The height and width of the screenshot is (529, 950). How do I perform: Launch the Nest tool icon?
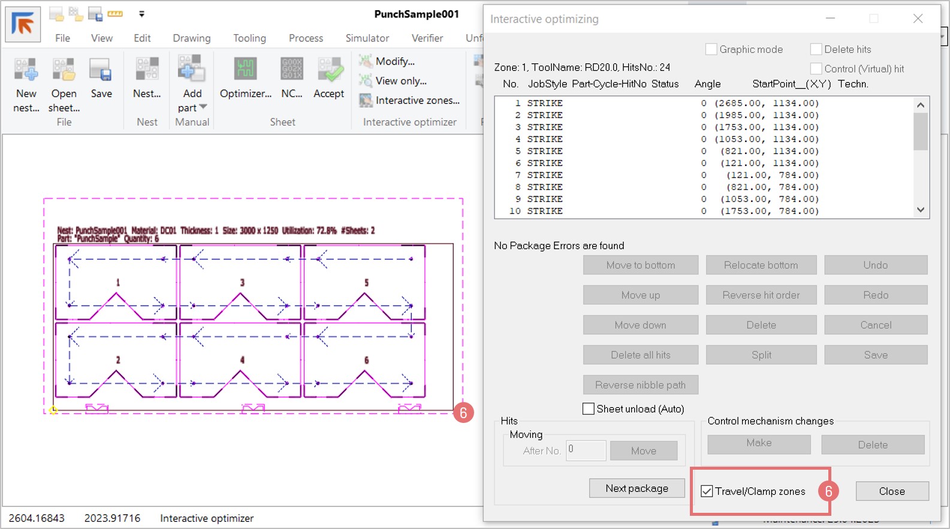tap(147, 71)
